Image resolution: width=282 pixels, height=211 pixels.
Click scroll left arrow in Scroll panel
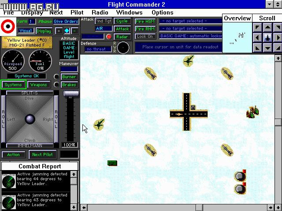(x=257, y=38)
